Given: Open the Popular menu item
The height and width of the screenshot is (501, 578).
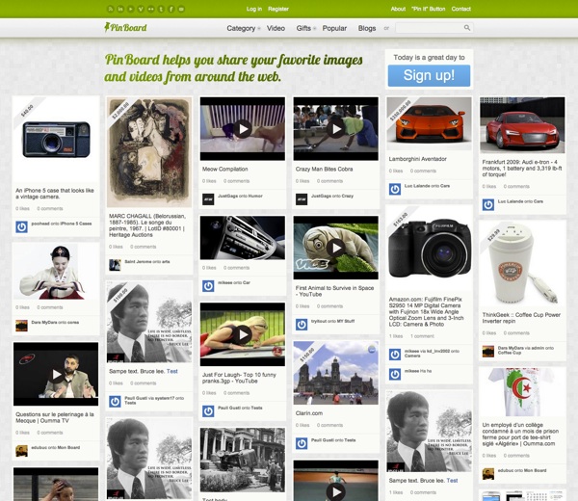Looking at the screenshot, I should point(334,28).
